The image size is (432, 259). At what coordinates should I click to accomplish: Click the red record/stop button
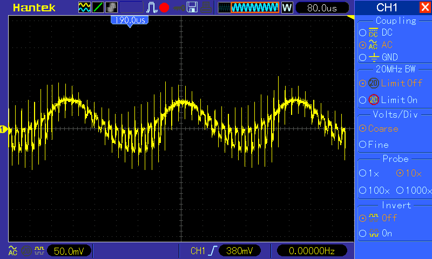tap(164, 8)
